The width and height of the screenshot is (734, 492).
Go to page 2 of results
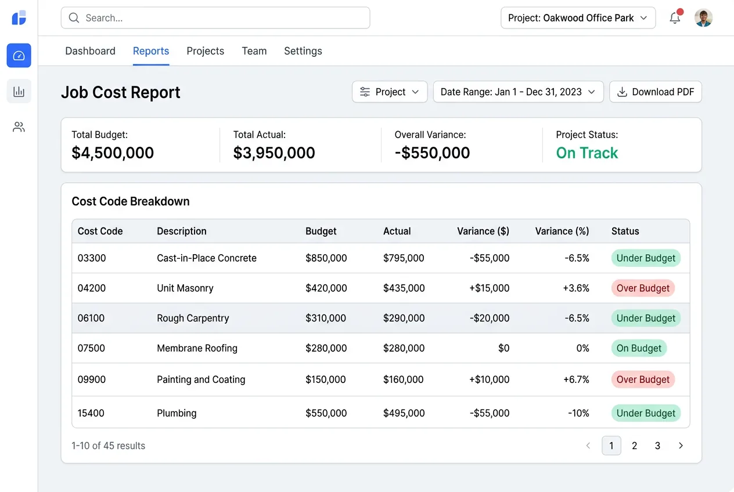click(x=634, y=446)
